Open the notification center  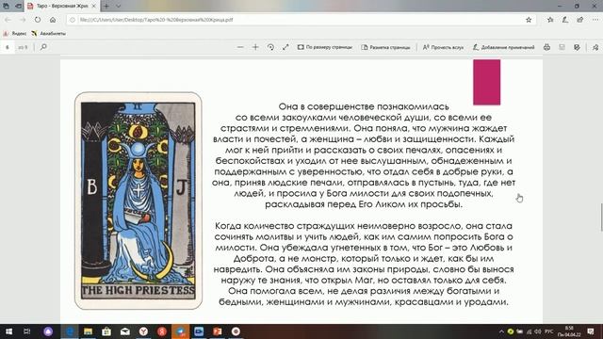click(x=591, y=331)
